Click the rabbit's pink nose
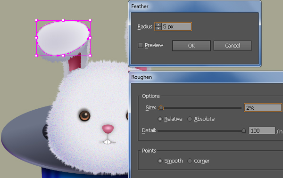The width and height of the screenshot is (283, 178). point(108,129)
